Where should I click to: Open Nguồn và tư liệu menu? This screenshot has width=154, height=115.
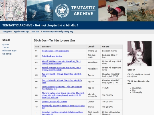click(x=21, y=32)
